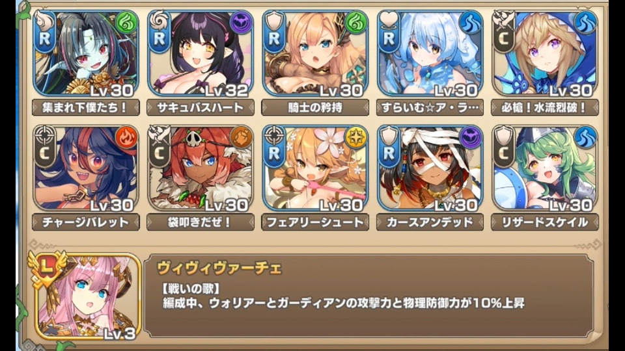Click the 戦いの歌 leader skill description panel
Image resolution: width=625 pixels, height=351 pixels.
coord(369,296)
